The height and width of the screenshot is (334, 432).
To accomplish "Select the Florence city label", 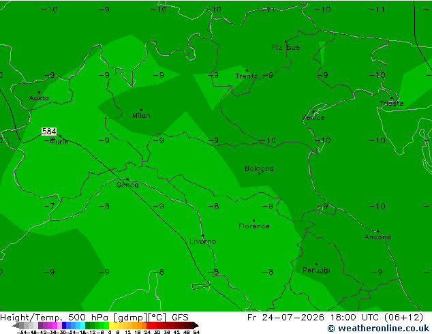I will tap(254, 226).
